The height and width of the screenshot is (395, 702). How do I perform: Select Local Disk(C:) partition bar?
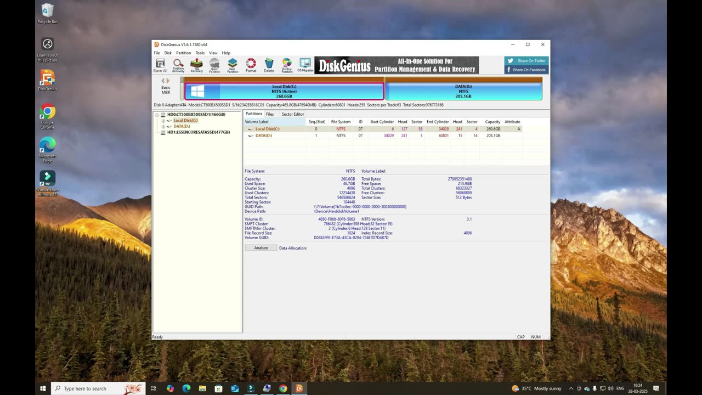284,91
